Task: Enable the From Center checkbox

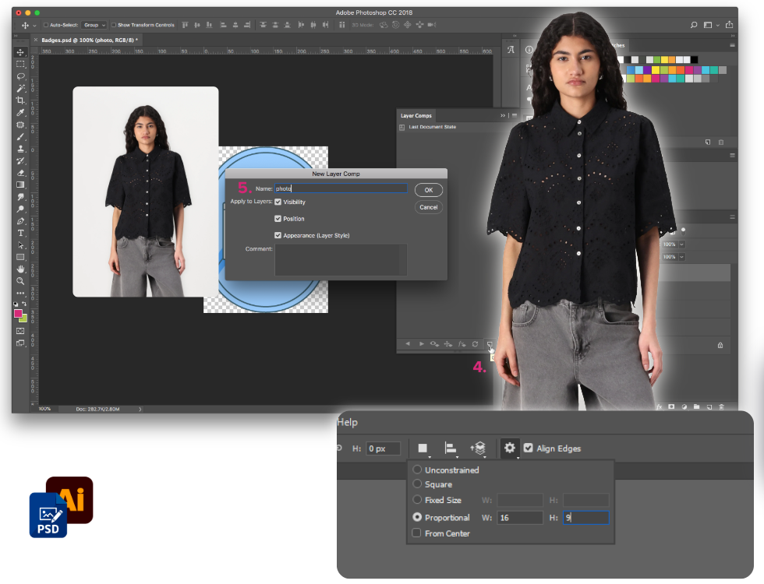Action: 417,533
